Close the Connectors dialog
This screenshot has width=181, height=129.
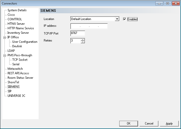[x=176, y=3]
